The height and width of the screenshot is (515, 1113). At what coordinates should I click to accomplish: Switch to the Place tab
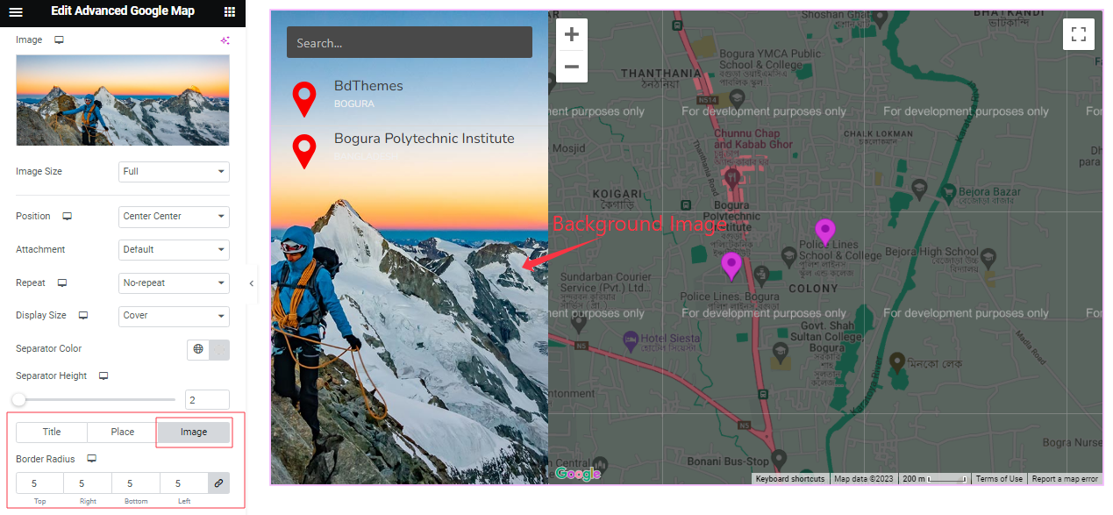123,432
